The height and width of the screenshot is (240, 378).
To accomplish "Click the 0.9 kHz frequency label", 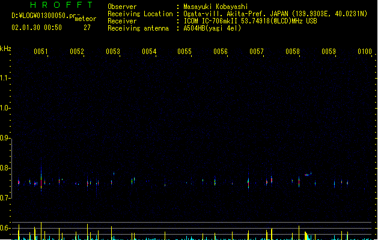I will [x=5, y=138].
